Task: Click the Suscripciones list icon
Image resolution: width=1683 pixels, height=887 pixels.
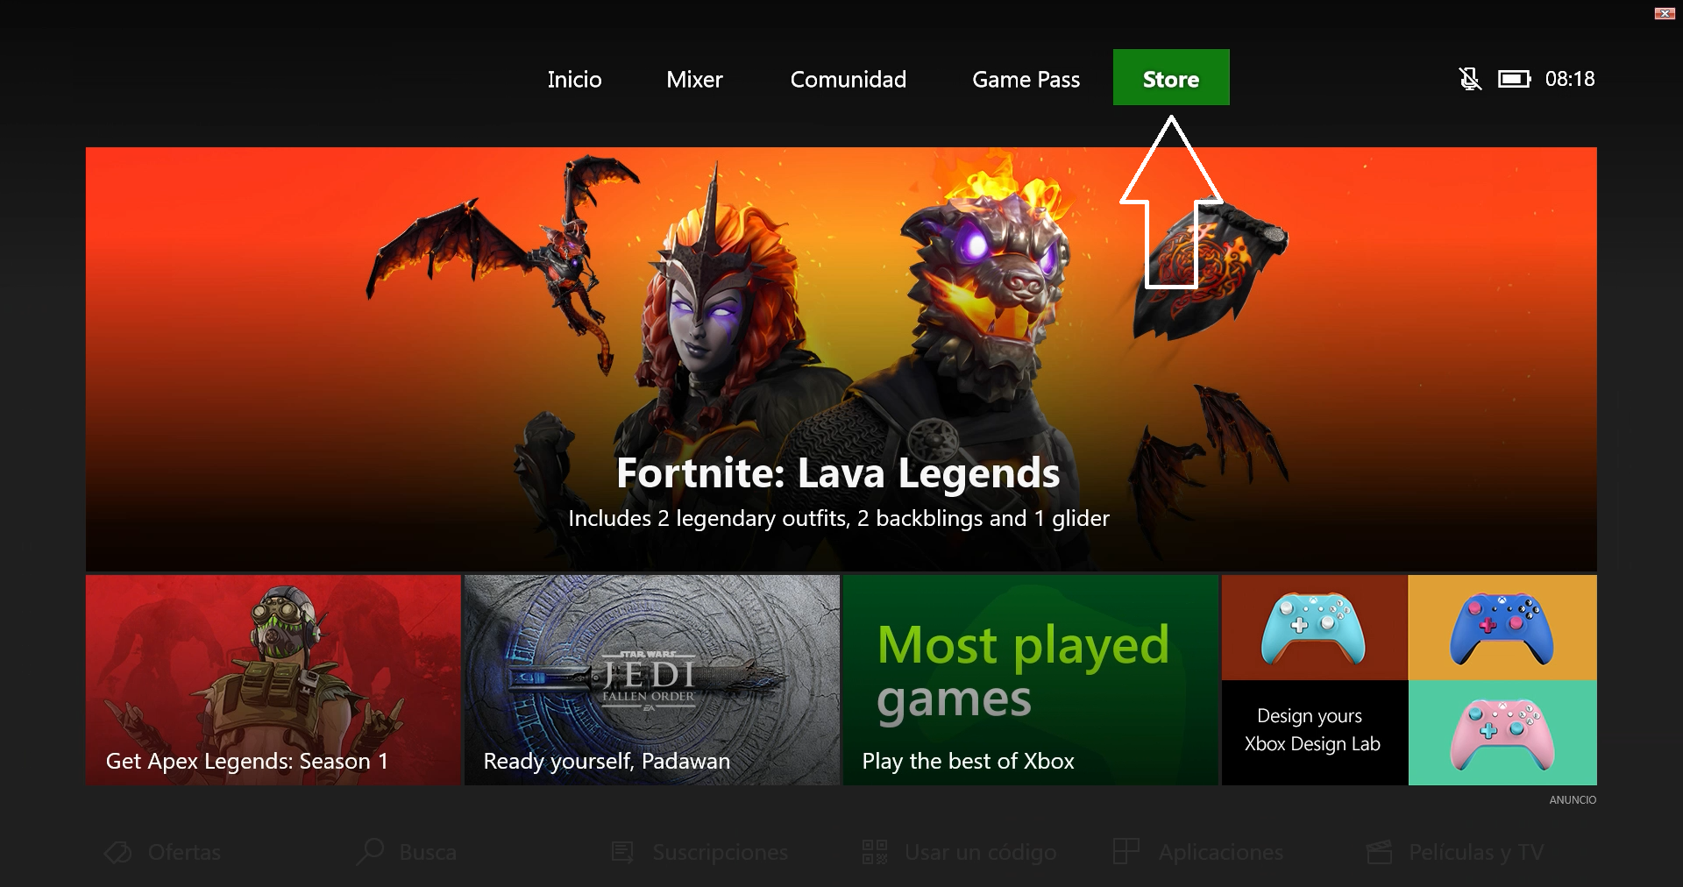Action: coord(622,852)
